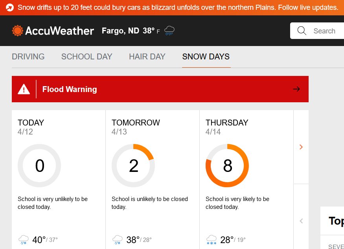Click Thursday's snow day gauge showing 8

pos(227,166)
